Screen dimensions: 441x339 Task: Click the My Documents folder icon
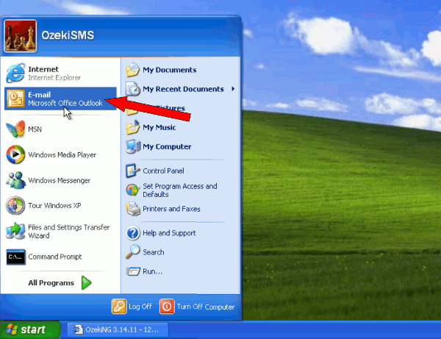click(x=133, y=70)
